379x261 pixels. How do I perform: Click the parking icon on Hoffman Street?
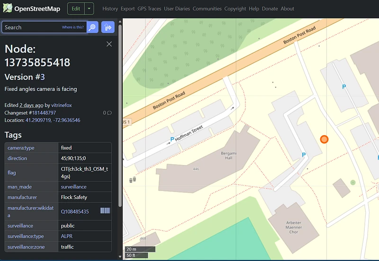pos(172,139)
